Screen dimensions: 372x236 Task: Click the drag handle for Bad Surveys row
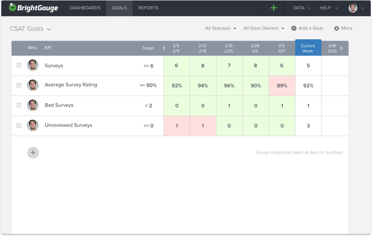point(19,105)
